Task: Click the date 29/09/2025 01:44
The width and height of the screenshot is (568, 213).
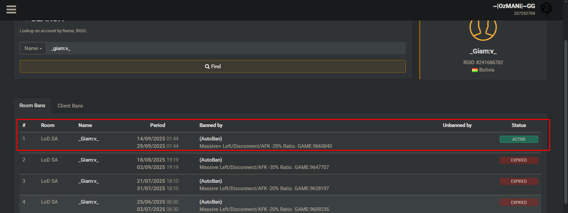Action: (x=158, y=146)
